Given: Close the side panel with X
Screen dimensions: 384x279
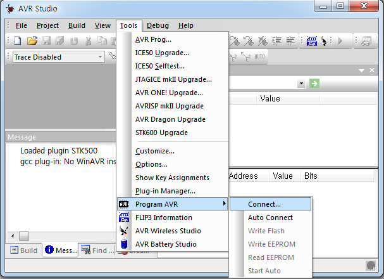Looking at the screenshot, I should pyautogui.click(x=372, y=70).
